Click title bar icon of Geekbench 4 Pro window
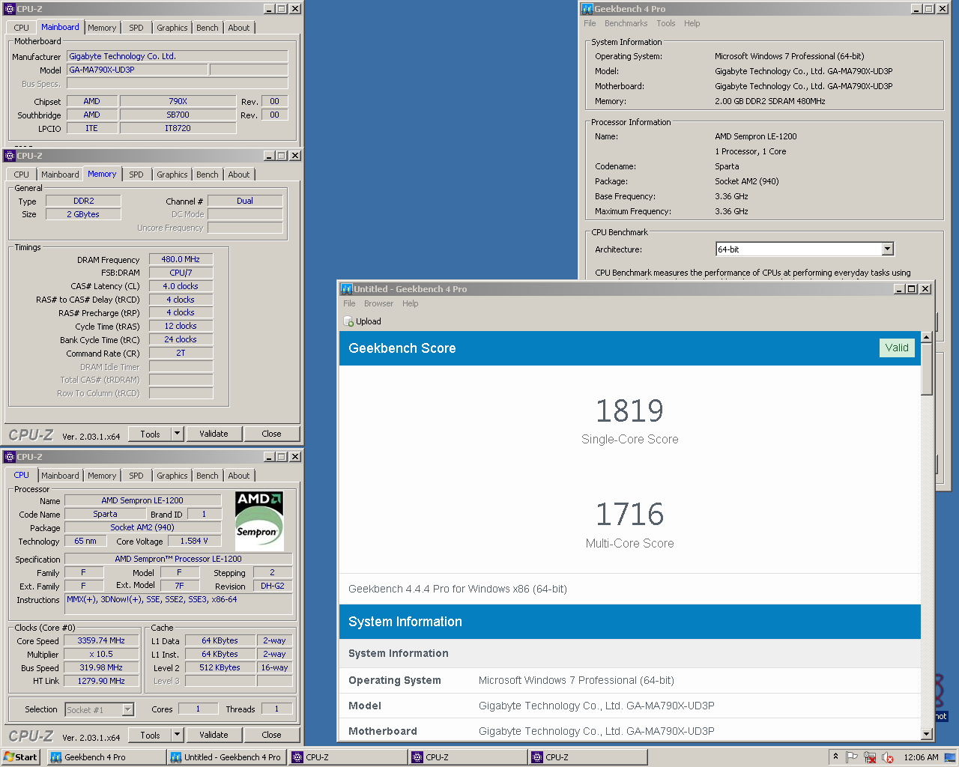This screenshot has width=959, height=767. pos(587,9)
